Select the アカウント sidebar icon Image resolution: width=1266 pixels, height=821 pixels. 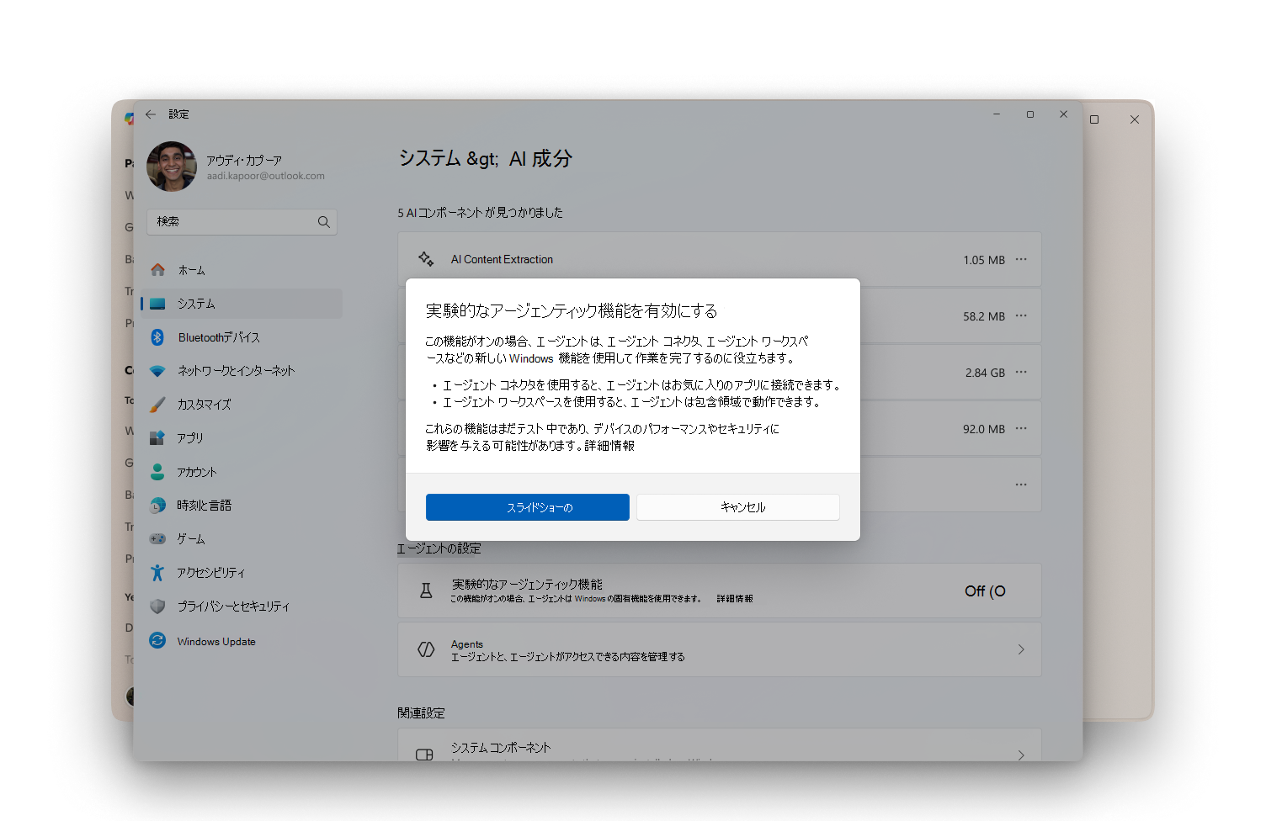click(157, 472)
